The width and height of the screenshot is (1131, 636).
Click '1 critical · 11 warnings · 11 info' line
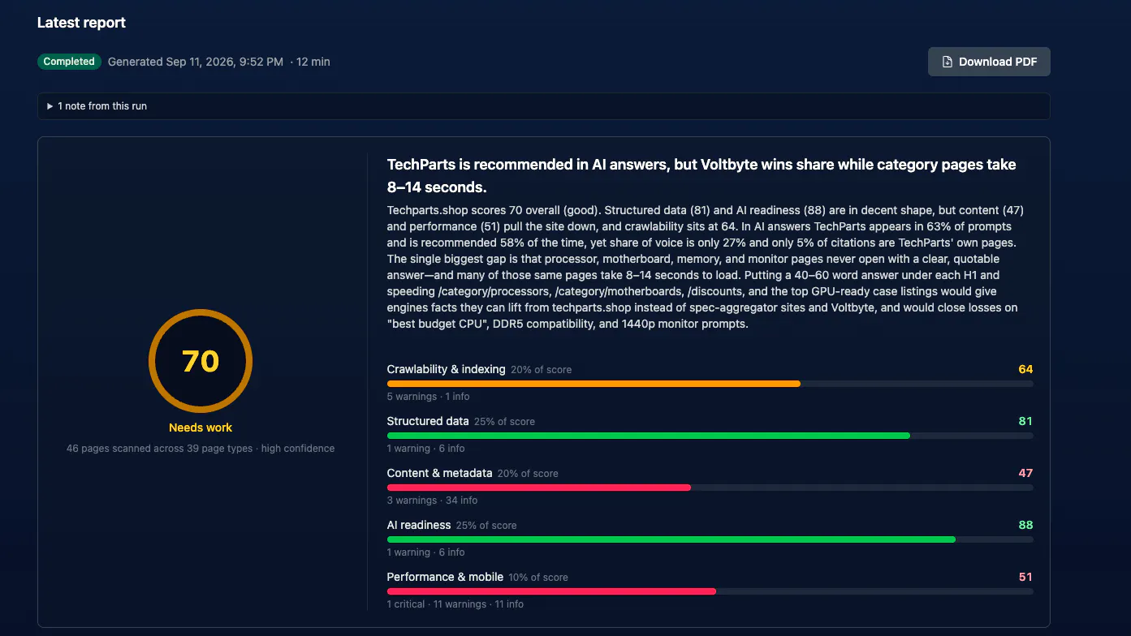455,604
